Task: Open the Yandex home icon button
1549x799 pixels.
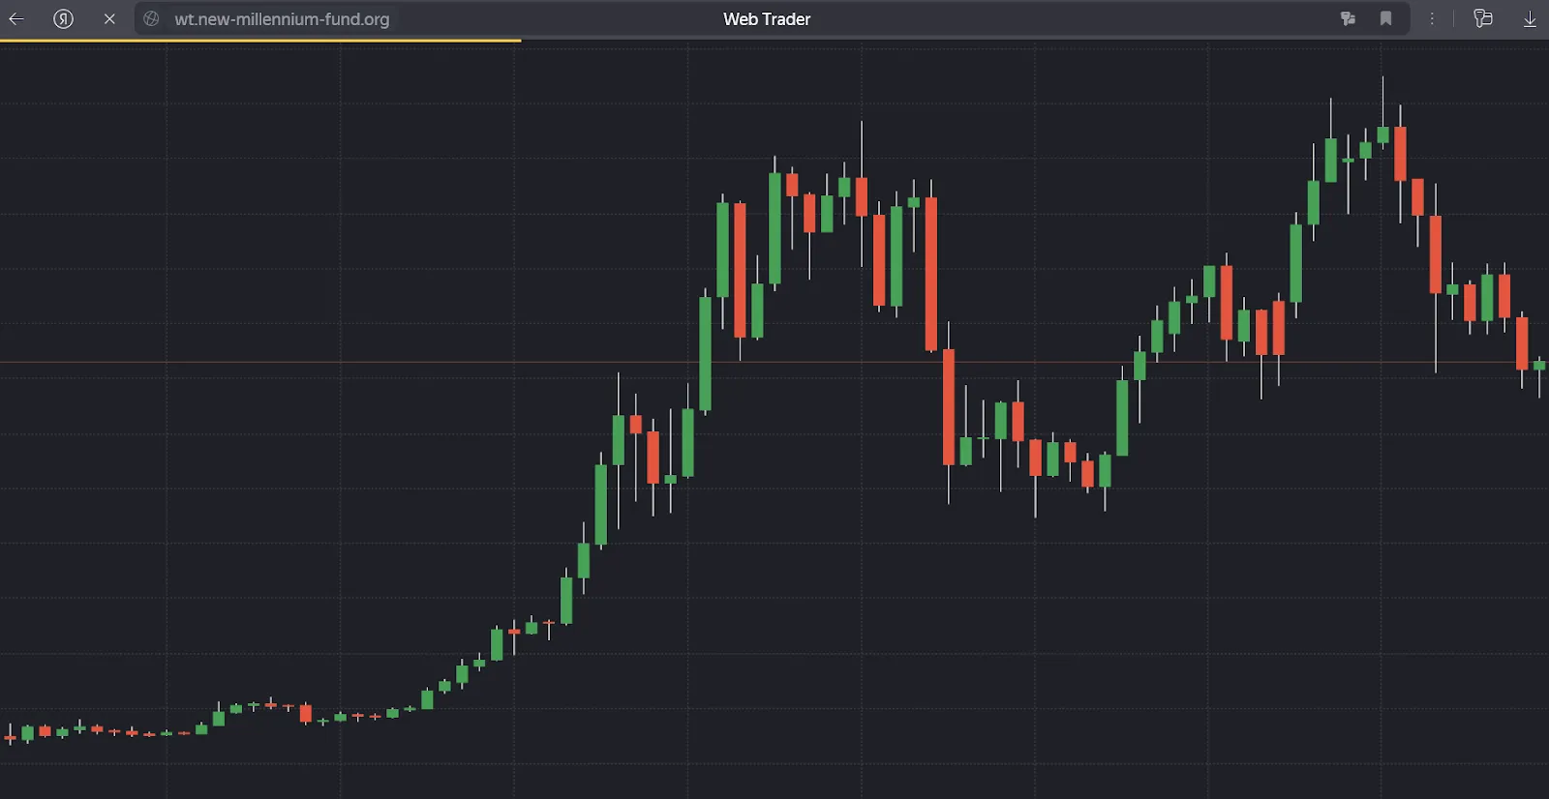Action: click(x=63, y=18)
